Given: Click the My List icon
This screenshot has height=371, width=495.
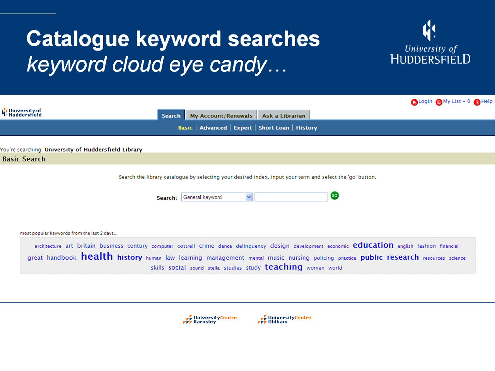Looking at the screenshot, I should coord(439,102).
